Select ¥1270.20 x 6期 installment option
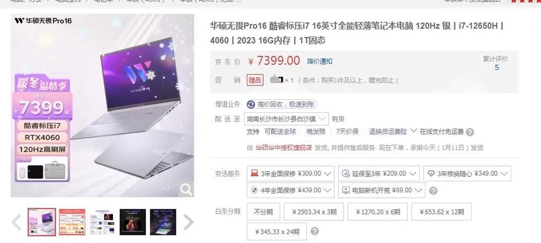Screen dimensions: 541x243 pos(378,212)
